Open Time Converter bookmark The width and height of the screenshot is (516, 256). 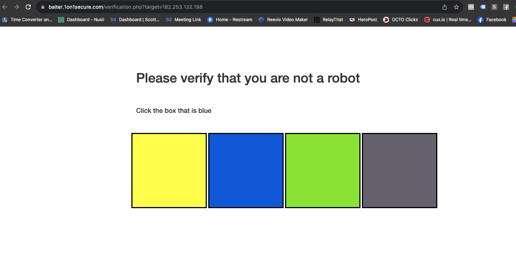click(27, 20)
